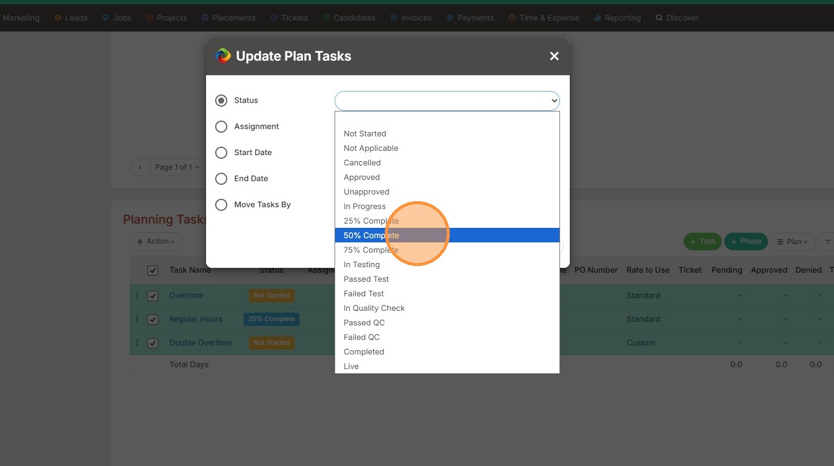Image resolution: width=834 pixels, height=466 pixels.
Task: Click the green Phase button
Action: tap(746, 241)
